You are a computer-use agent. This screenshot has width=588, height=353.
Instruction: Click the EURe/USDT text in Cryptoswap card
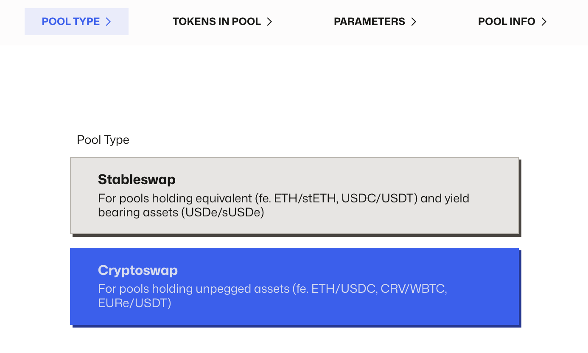(x=134, y=303)
